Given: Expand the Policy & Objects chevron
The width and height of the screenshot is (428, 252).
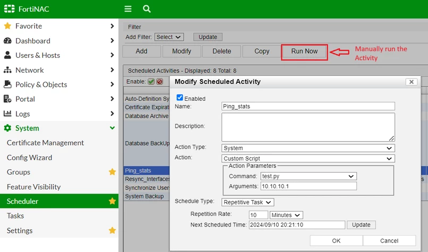Looking at the screenshot, I should [x=112, y=84].
